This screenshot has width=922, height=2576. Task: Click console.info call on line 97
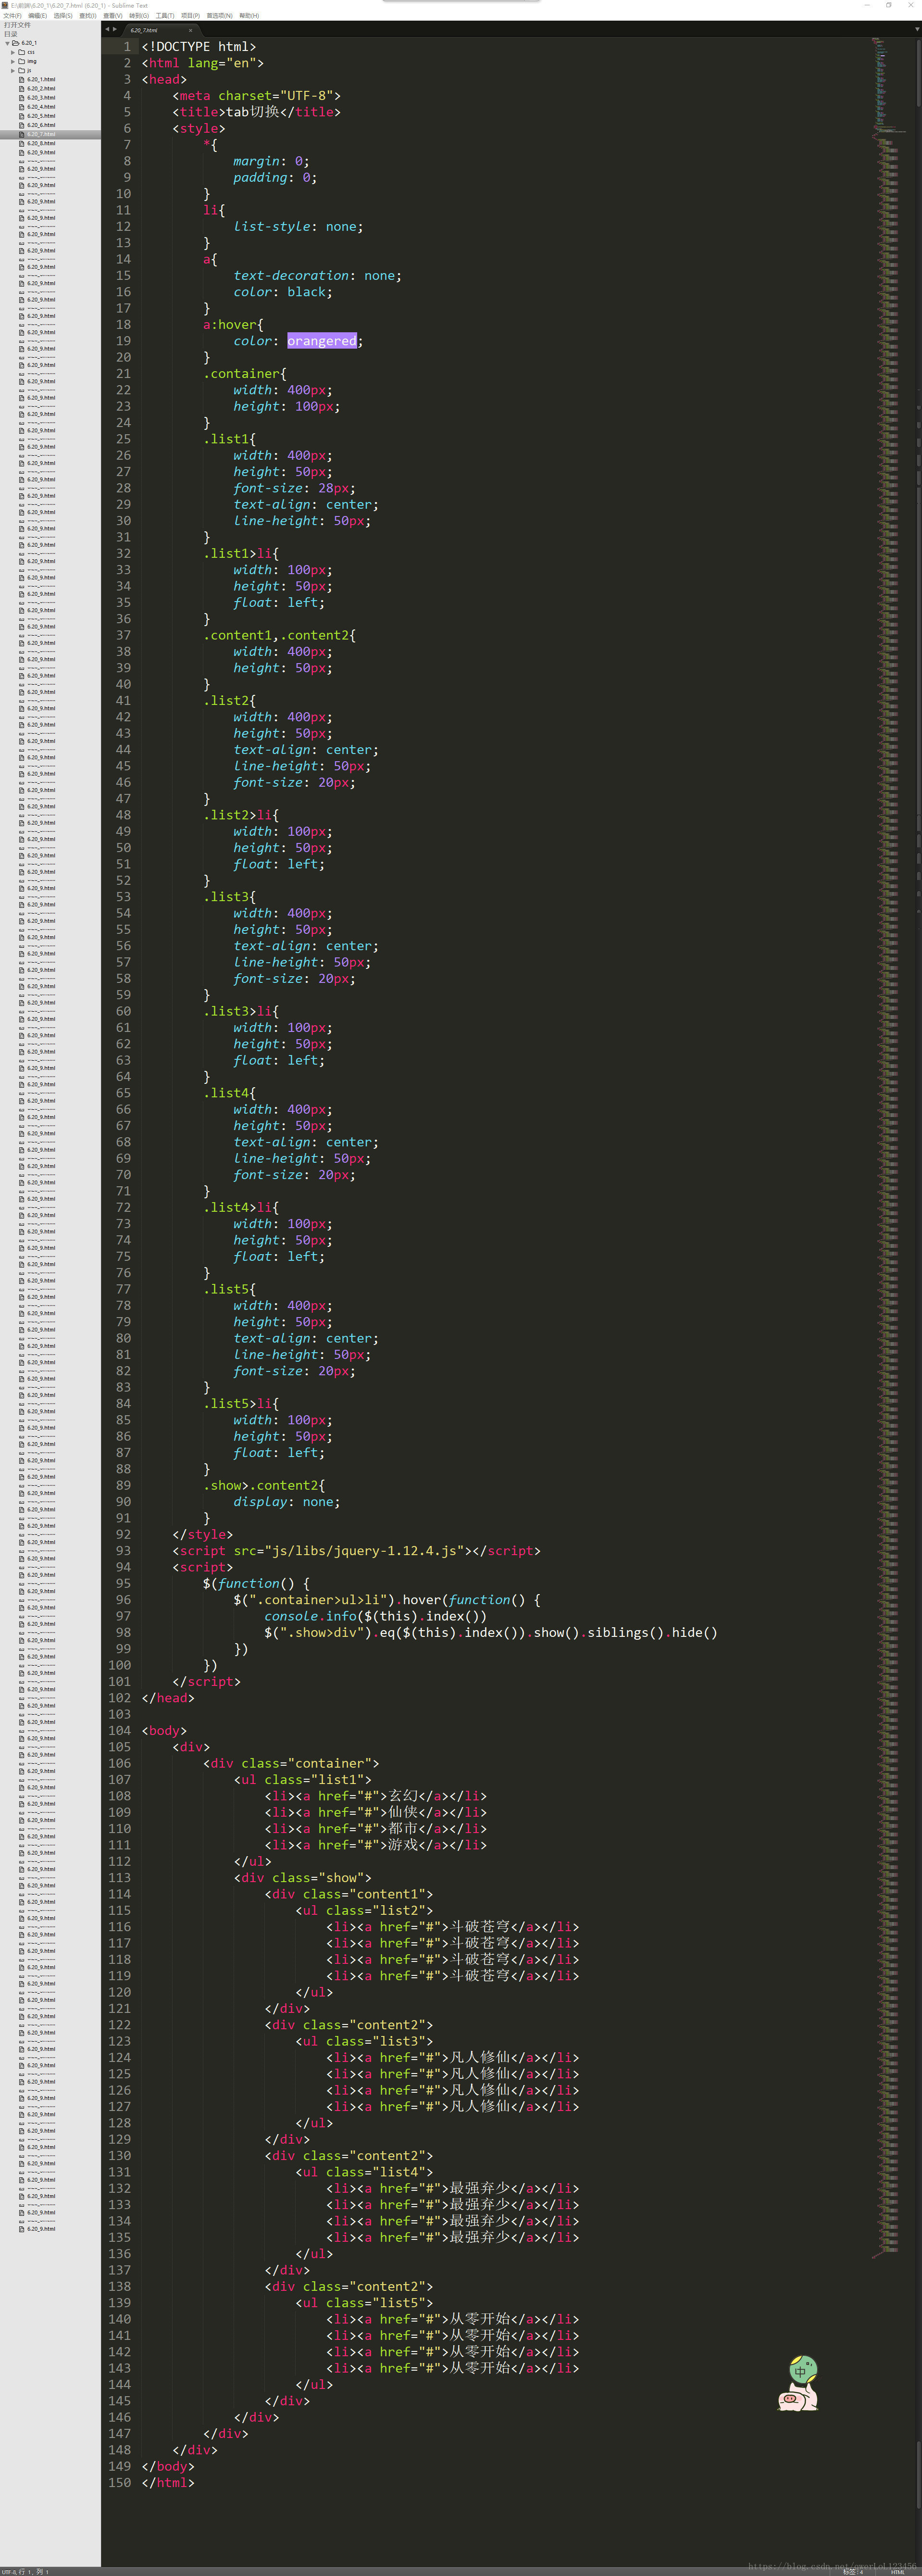(x=375, y=1616)
